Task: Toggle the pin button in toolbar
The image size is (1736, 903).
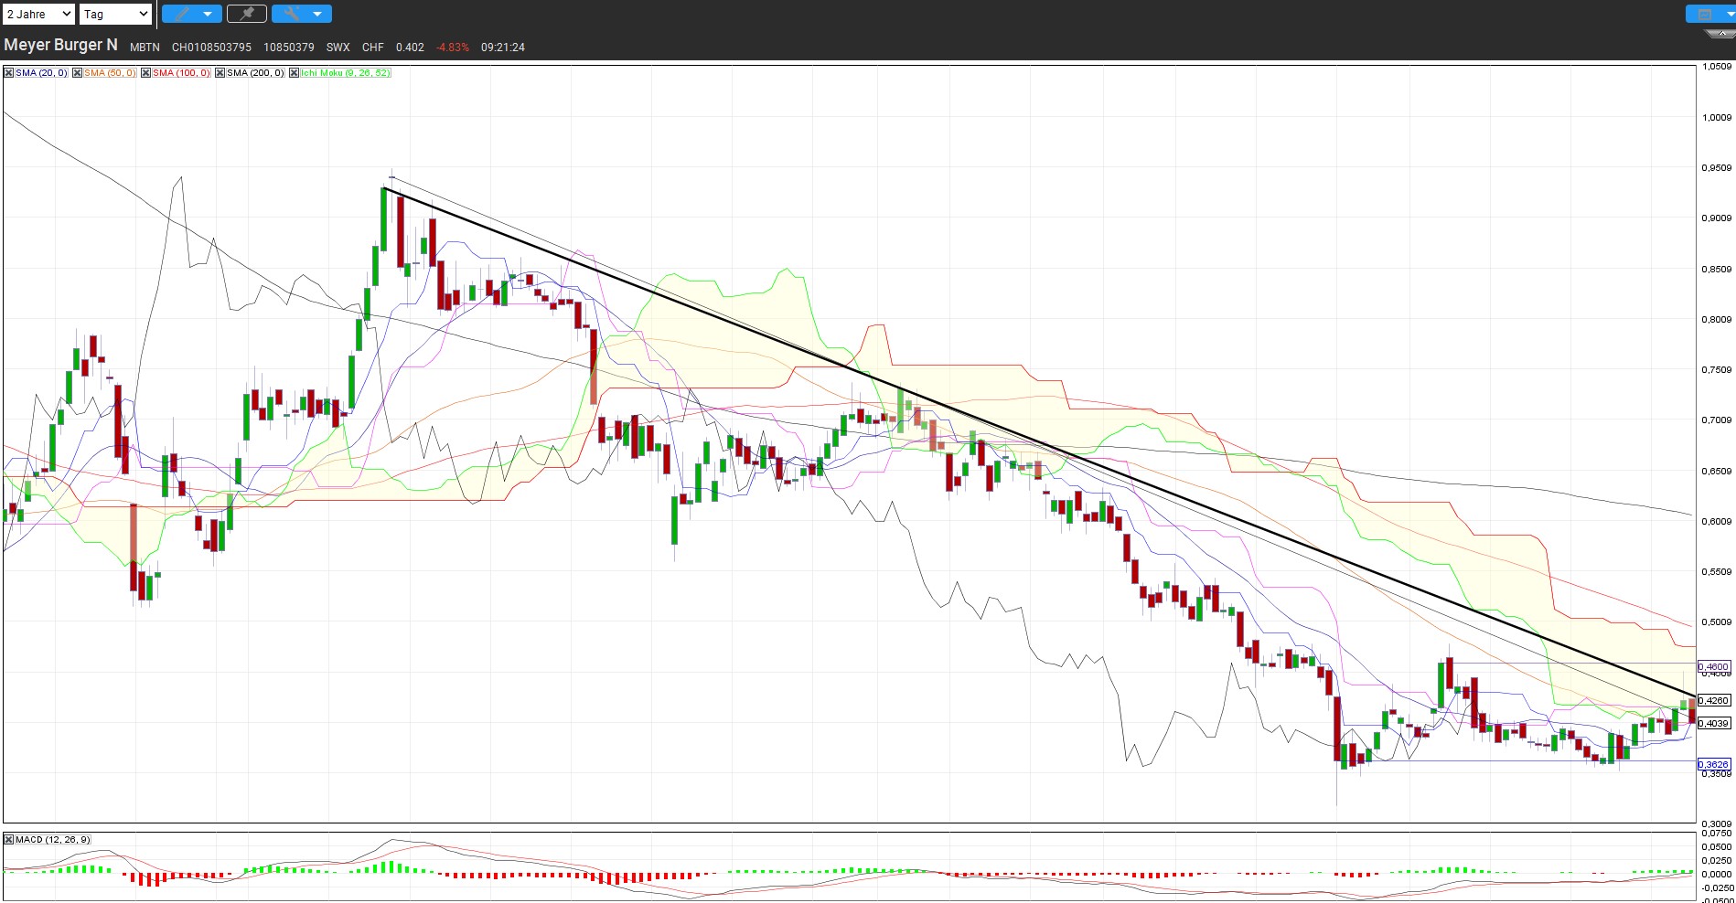Action: [x=247, y=14]
